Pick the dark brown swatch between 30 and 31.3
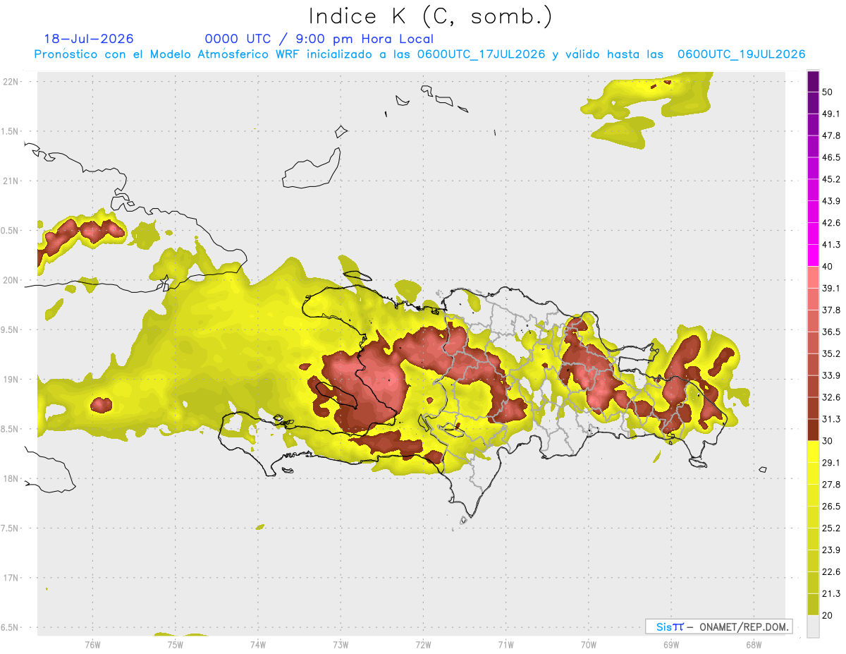 (813, 430)
